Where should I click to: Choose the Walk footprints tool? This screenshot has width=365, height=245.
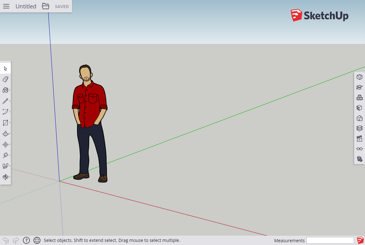point(6,166)
